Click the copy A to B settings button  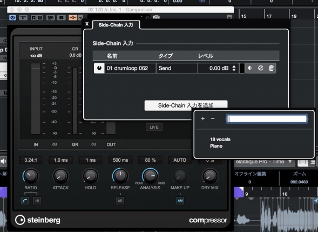coord(61,18)
